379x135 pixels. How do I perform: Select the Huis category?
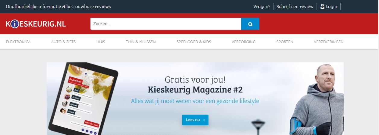tap(101, 42)
